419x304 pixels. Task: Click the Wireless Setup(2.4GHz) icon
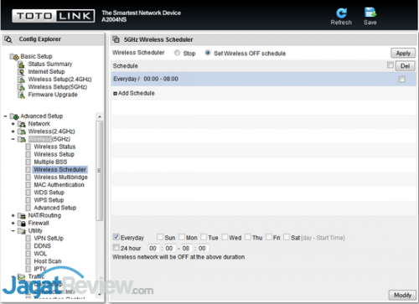point(21,80)
